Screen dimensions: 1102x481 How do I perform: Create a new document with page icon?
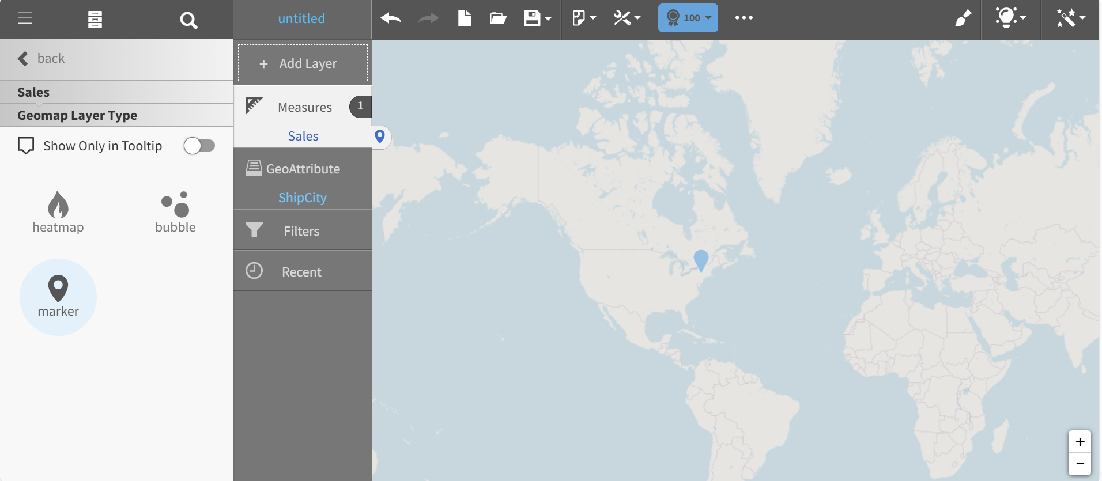click(464, 18)
